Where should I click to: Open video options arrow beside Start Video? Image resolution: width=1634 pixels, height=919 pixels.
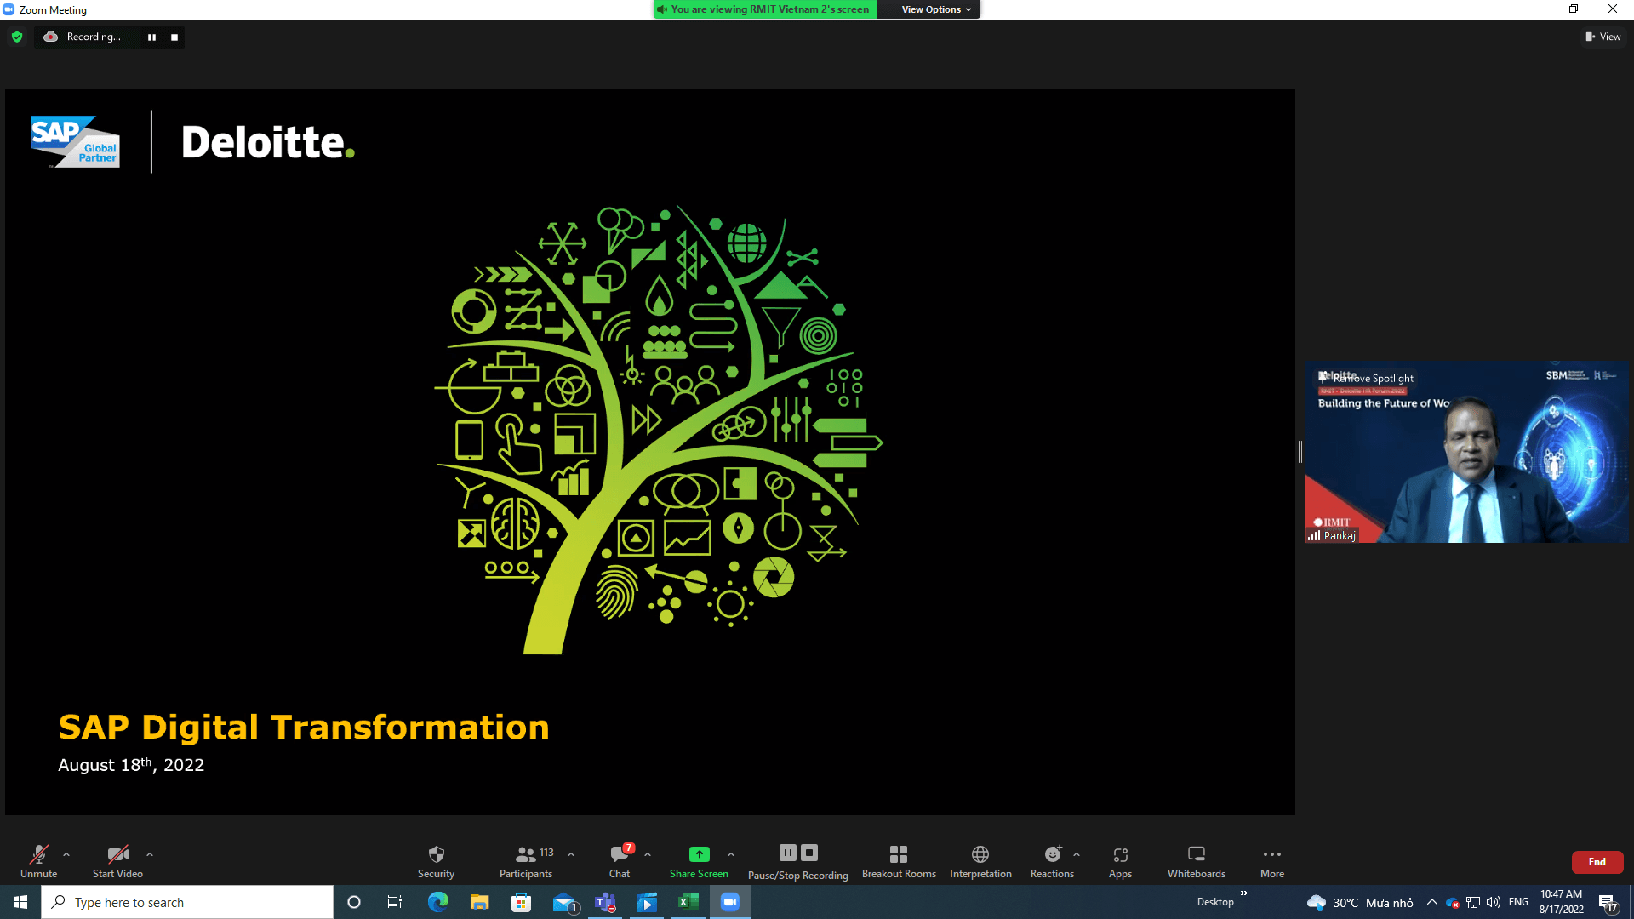pyautogui.click(x=150, y=854)
